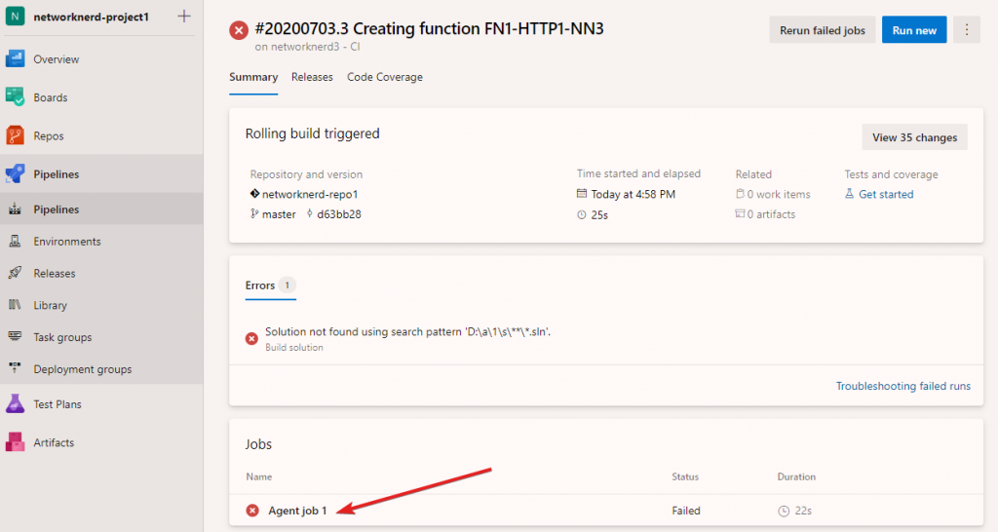Click the commit icon beside d63bb28
The image size is (998, 532).
309,213
